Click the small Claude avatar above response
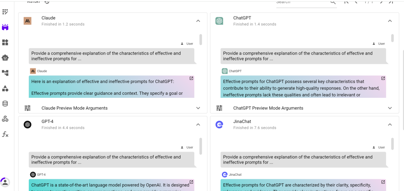This screenshot has height=191, width=404. click(x=33, y=71)
